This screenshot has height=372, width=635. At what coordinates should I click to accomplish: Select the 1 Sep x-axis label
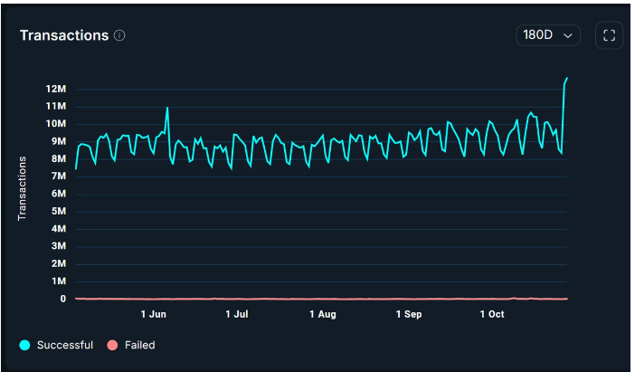(x=409, y=315)
